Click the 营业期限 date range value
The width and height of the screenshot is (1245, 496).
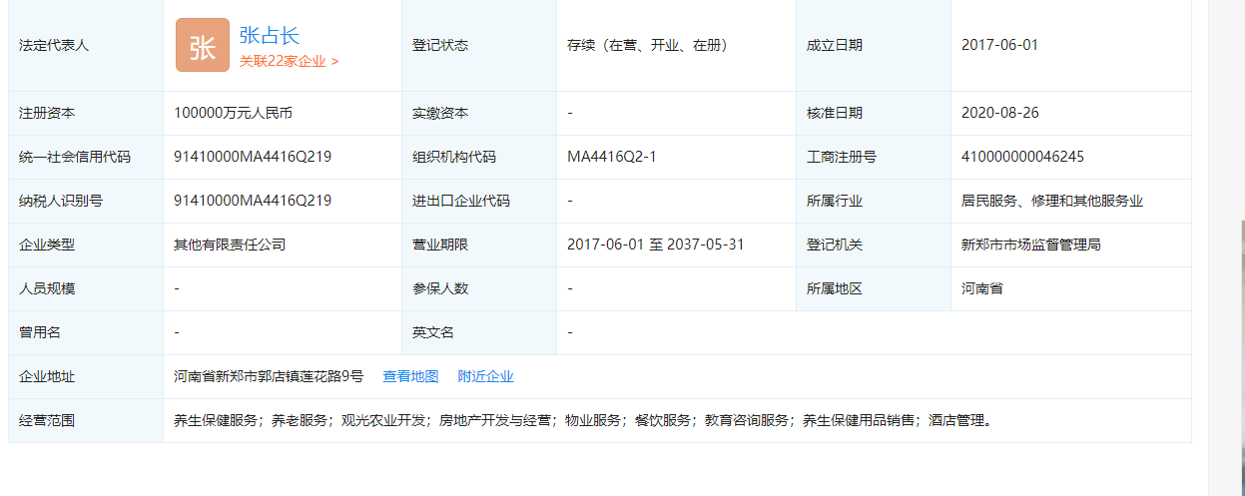(655, 245)
